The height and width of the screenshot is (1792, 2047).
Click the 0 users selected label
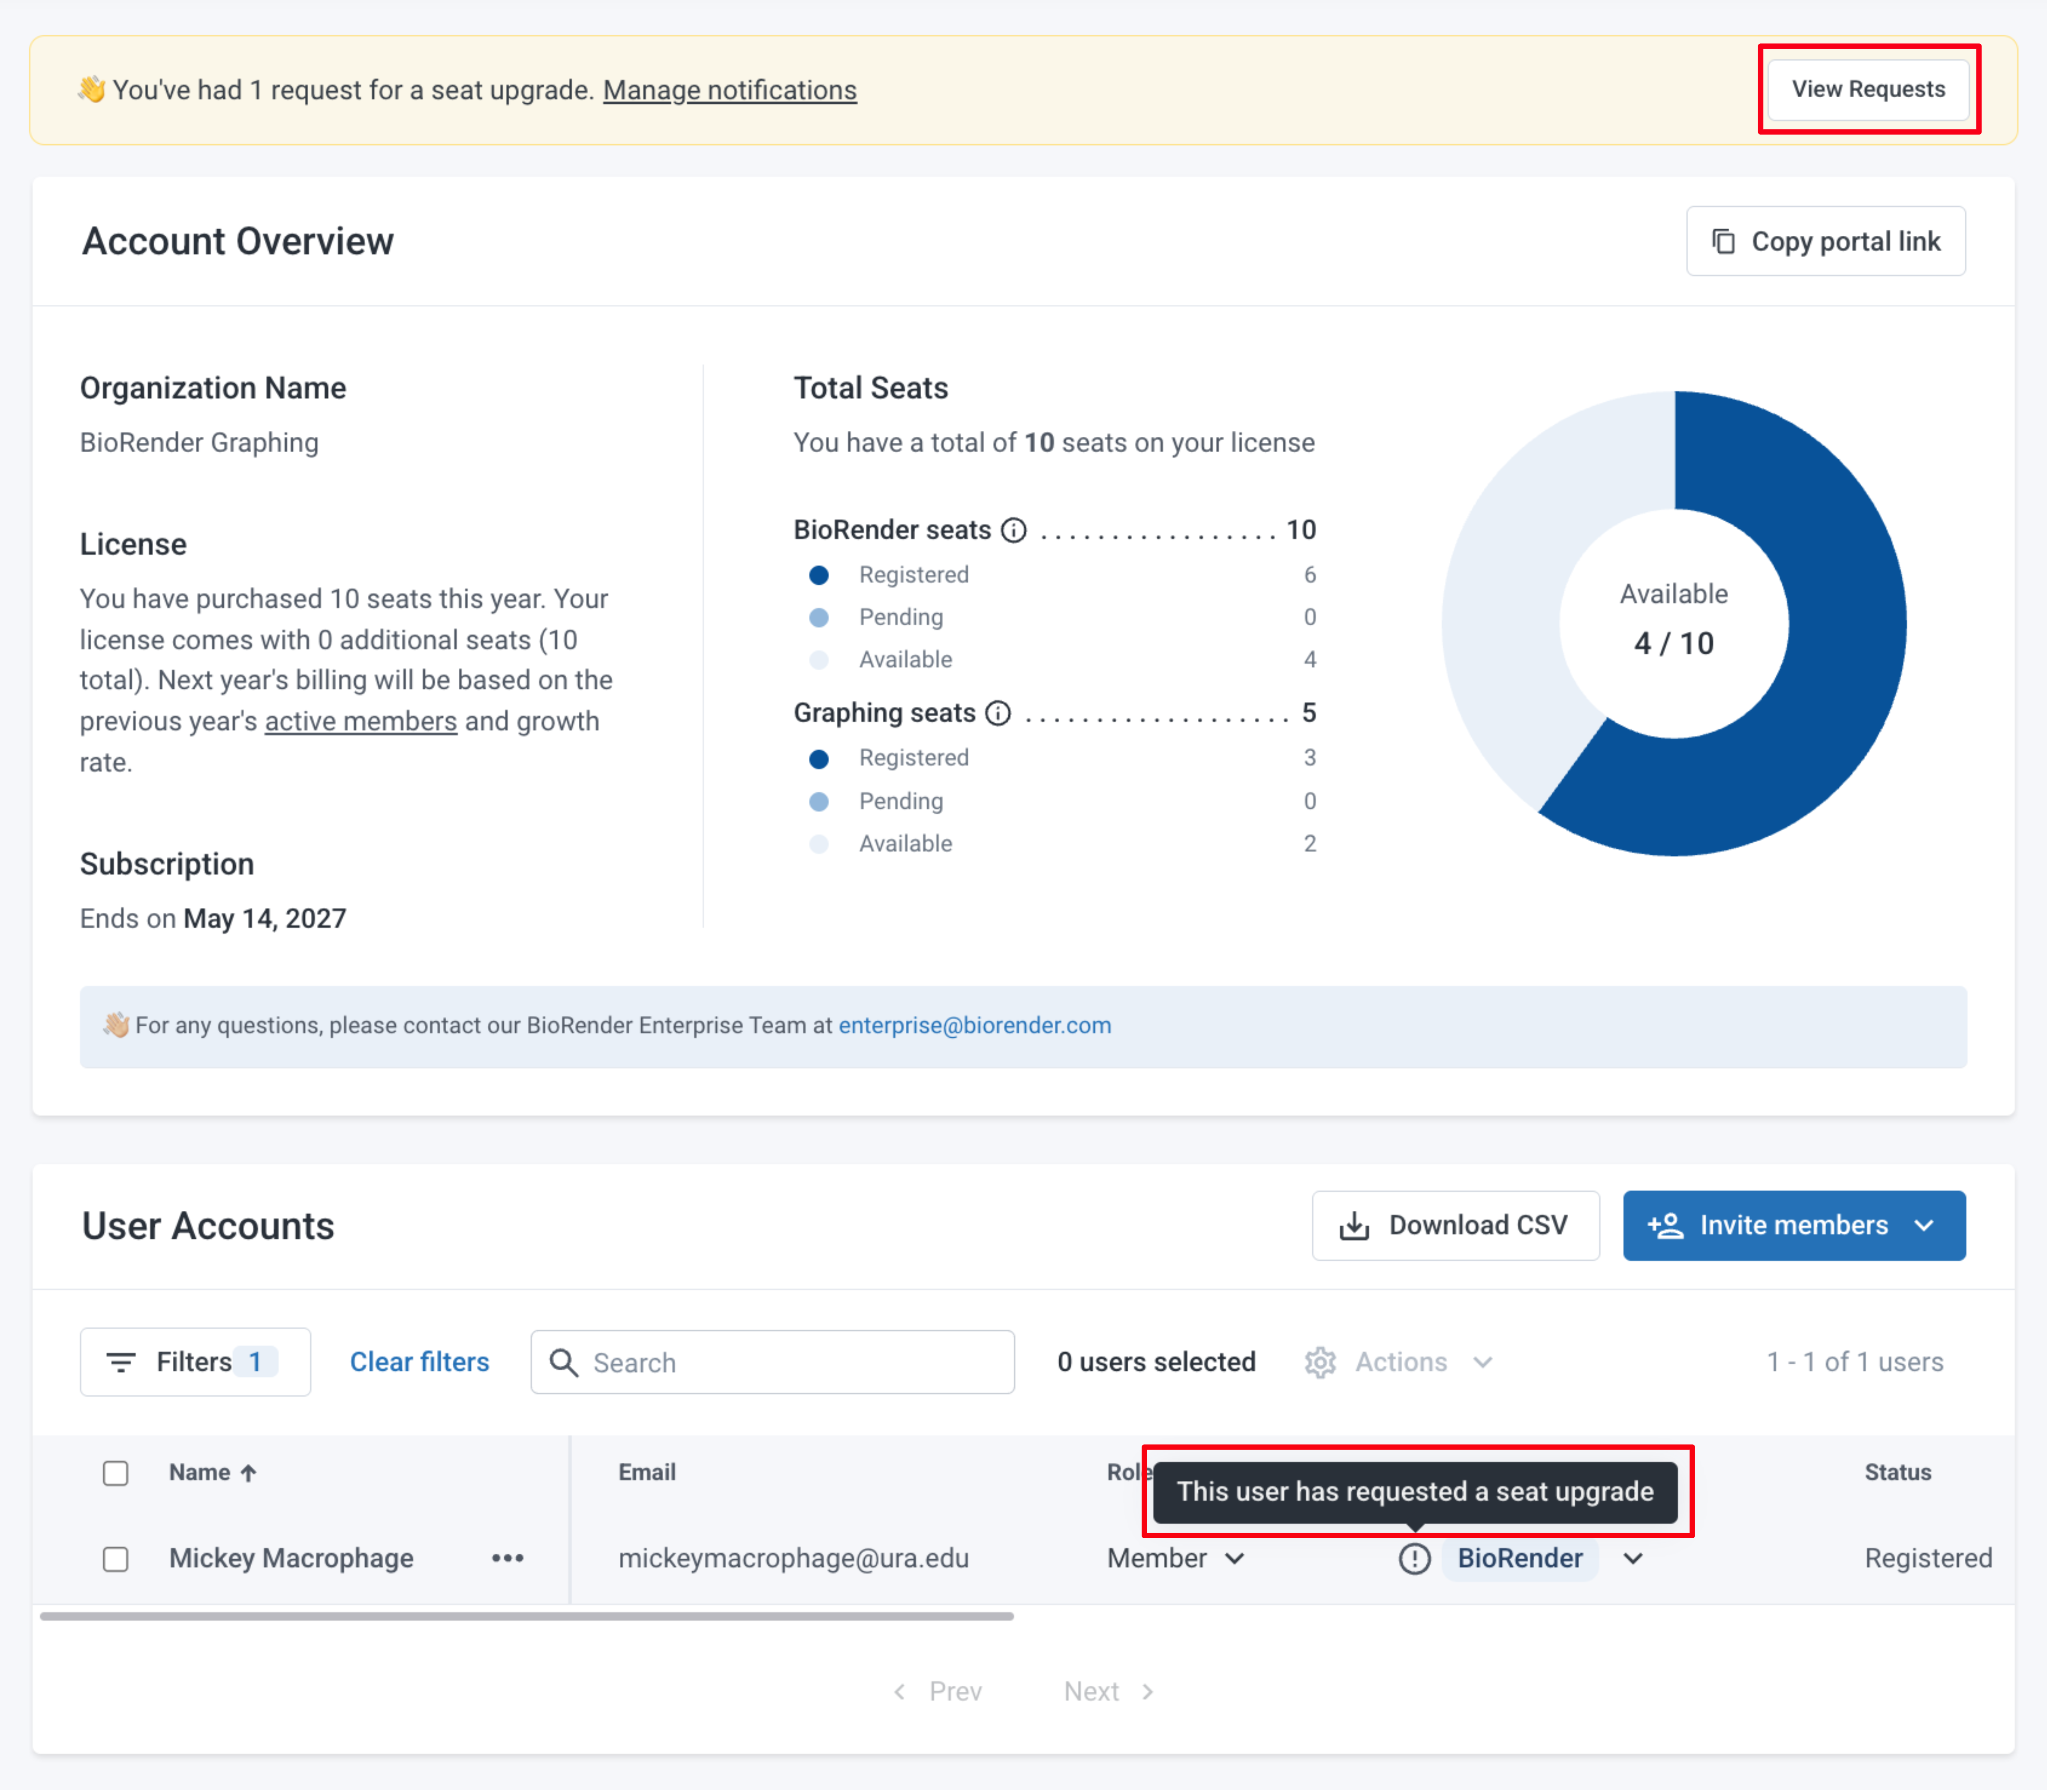click(1157, 1362)
